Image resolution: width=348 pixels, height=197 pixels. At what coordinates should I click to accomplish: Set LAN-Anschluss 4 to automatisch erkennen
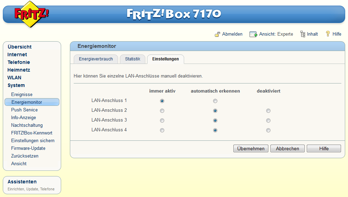(215, 130)
